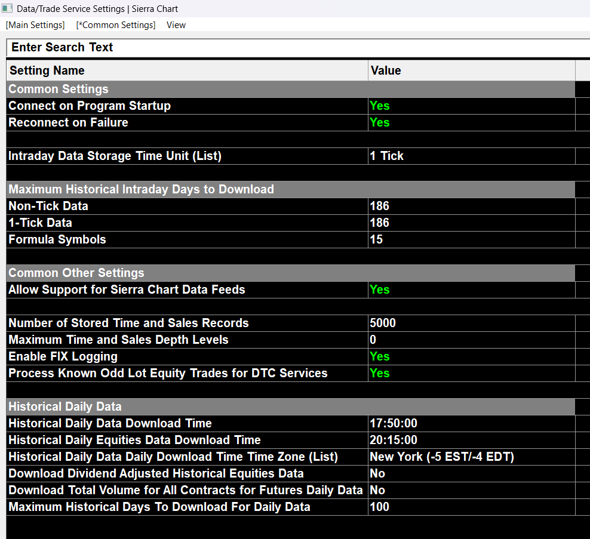Viewport: 590px width, 539px height.
Task: Open Intraday Data Storage Time Unit list value
Action: (472, 156)
